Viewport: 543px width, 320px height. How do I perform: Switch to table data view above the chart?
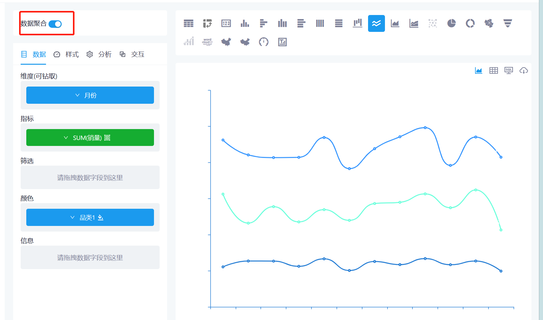click(494, 70)
